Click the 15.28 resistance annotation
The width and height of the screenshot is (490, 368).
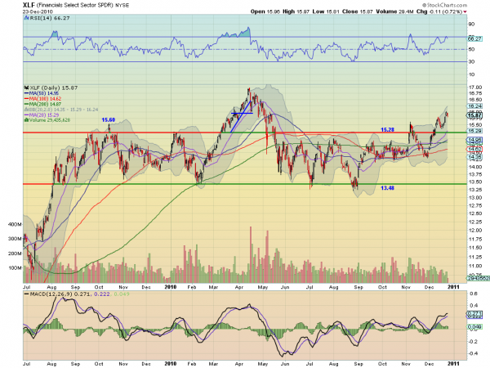click(387, 129)
